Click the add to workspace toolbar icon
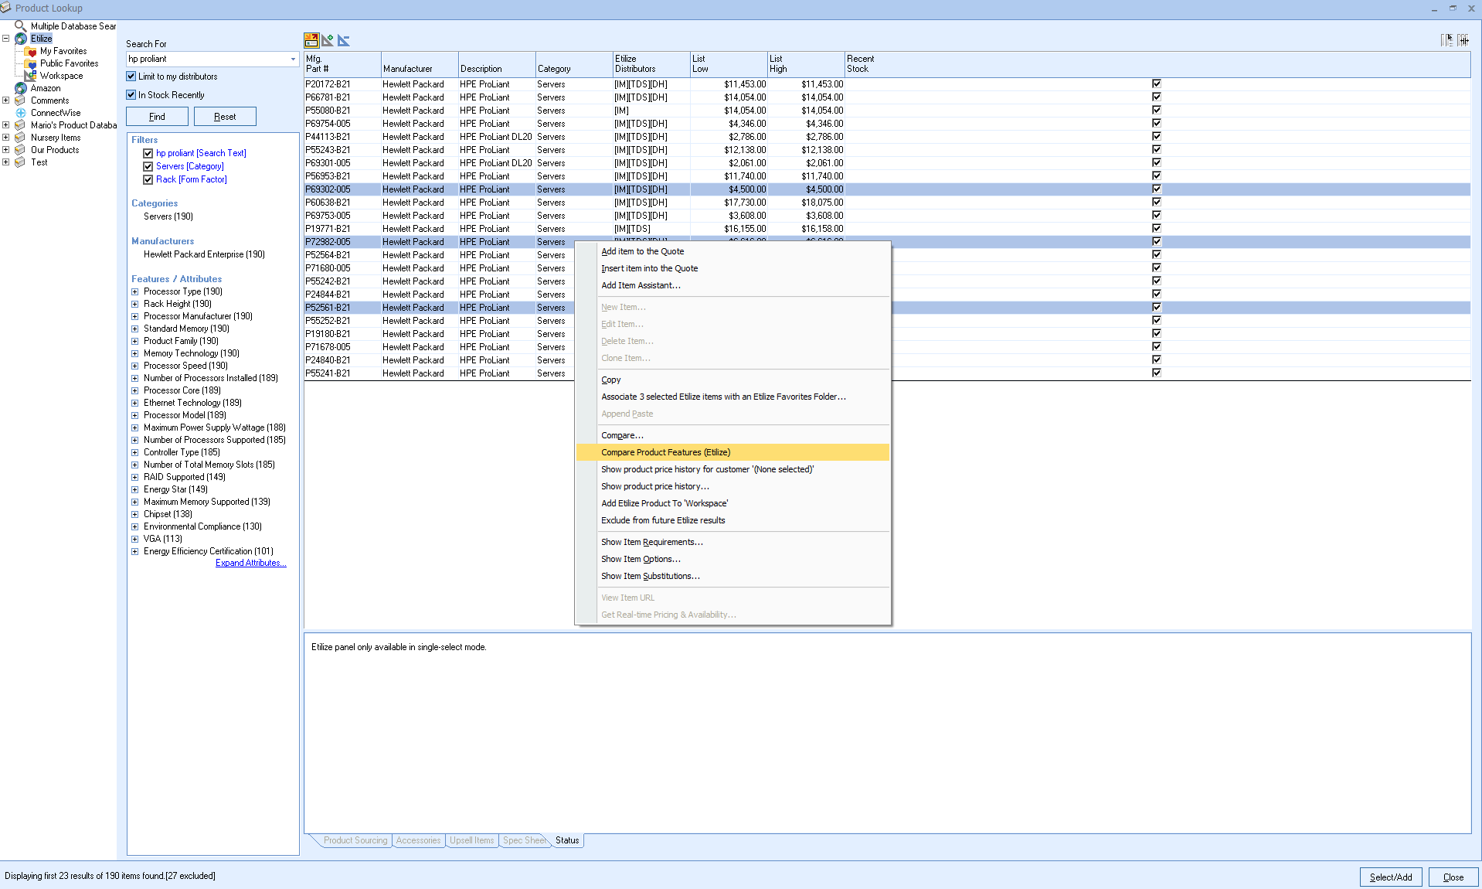Screen dimensions: 1482x889 pos(328,40)
